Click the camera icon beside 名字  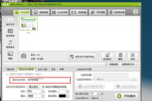pos(24,56)
